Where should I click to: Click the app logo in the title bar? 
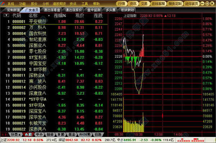tap(3, 4)
